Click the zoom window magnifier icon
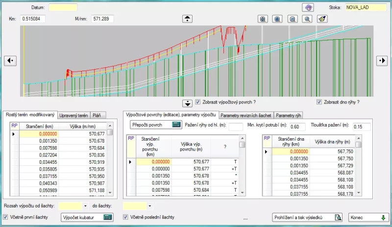 point(307,19)
